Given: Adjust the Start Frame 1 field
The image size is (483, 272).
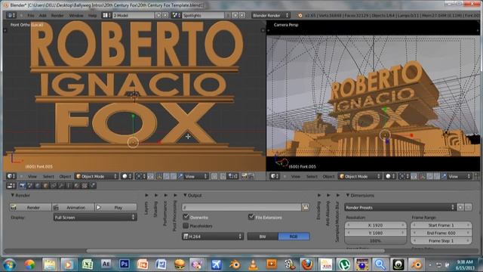Looking at the screenshot, I should (441, 225).
